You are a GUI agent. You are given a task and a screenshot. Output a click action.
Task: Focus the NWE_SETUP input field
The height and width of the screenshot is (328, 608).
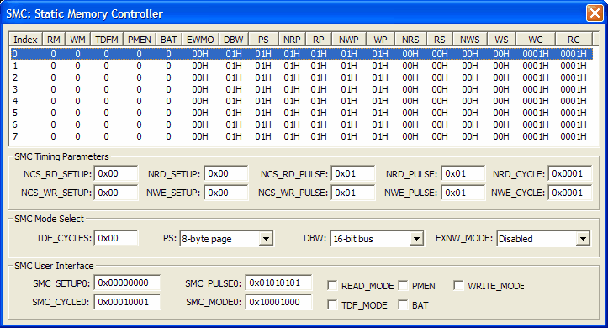coord(226,193)
